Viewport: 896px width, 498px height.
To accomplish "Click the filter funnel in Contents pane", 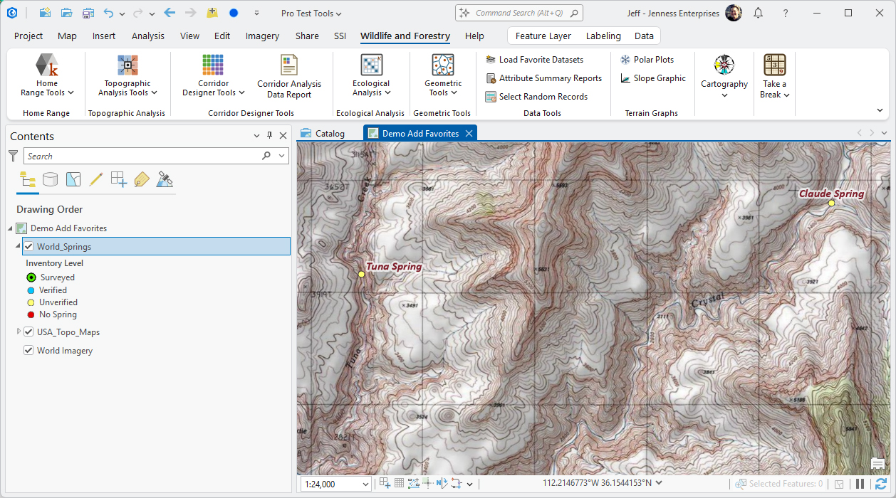I will tap(13, 156).
